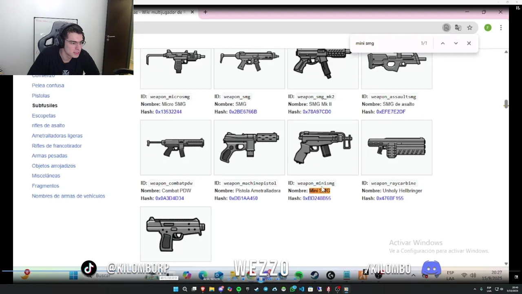Go to Ametralladoras ligeras section
This screenshot has height=294, width=522.
[57, 136]
